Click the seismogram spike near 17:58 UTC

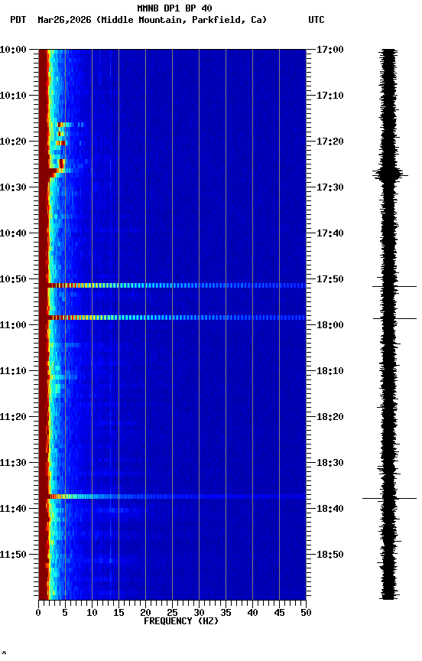[x=394, y=319]
